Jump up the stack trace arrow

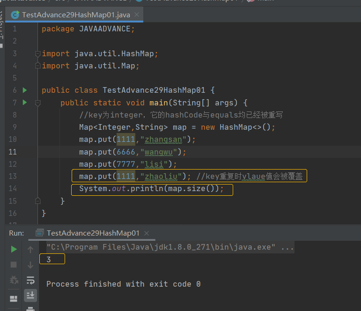30,250
